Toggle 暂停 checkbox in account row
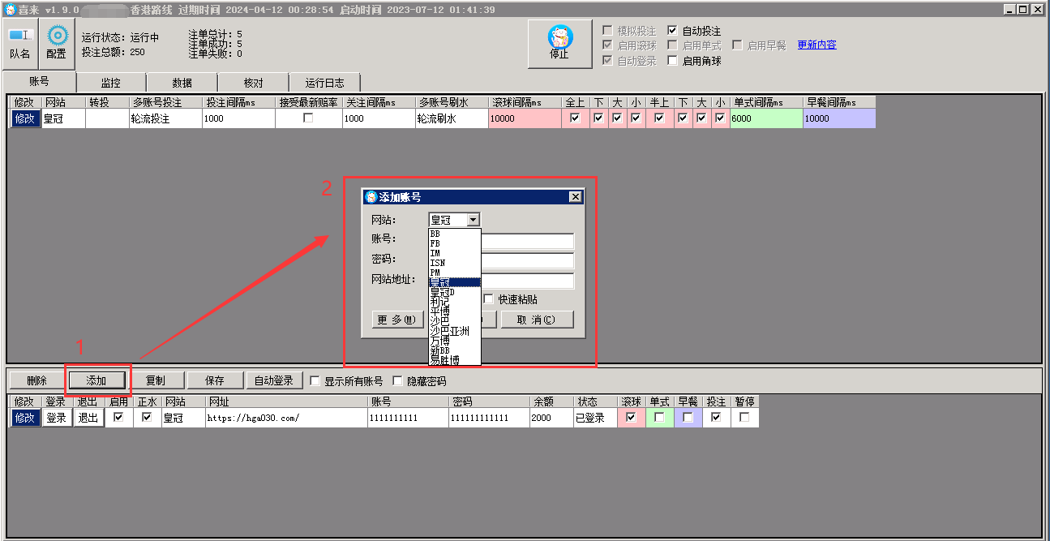Viewport: 1050px width, 541px height. pyautogui.click(x=744, y=418)
